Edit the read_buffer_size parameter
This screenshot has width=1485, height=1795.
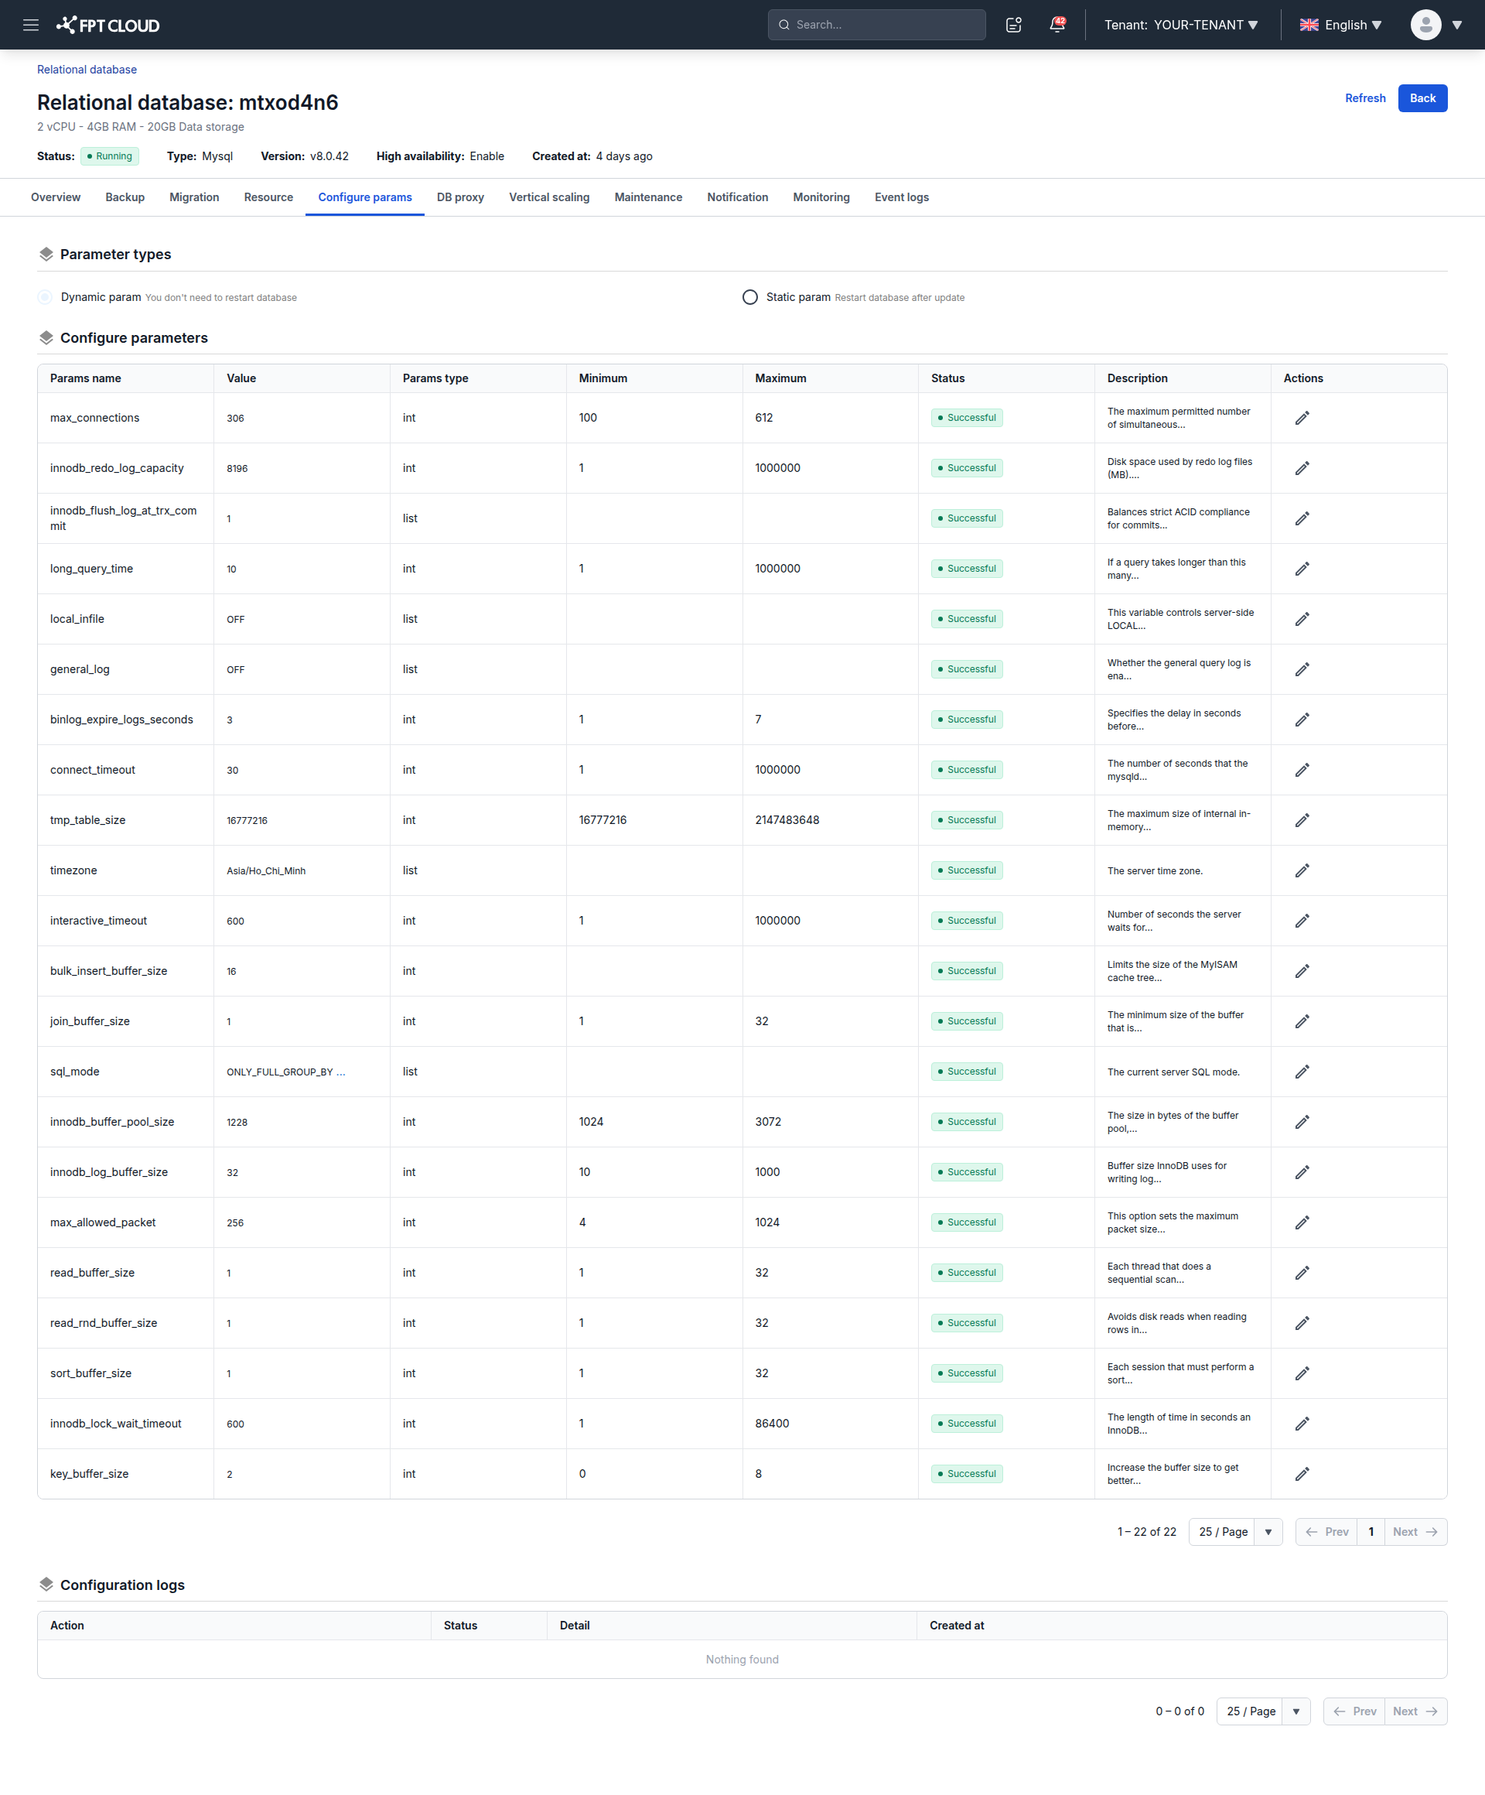tap(1301, 1273)
